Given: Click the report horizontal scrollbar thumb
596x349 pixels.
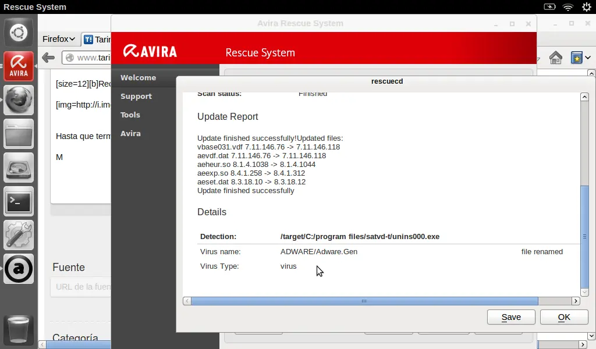Looking at the screenshot, I should pos(364,301).
